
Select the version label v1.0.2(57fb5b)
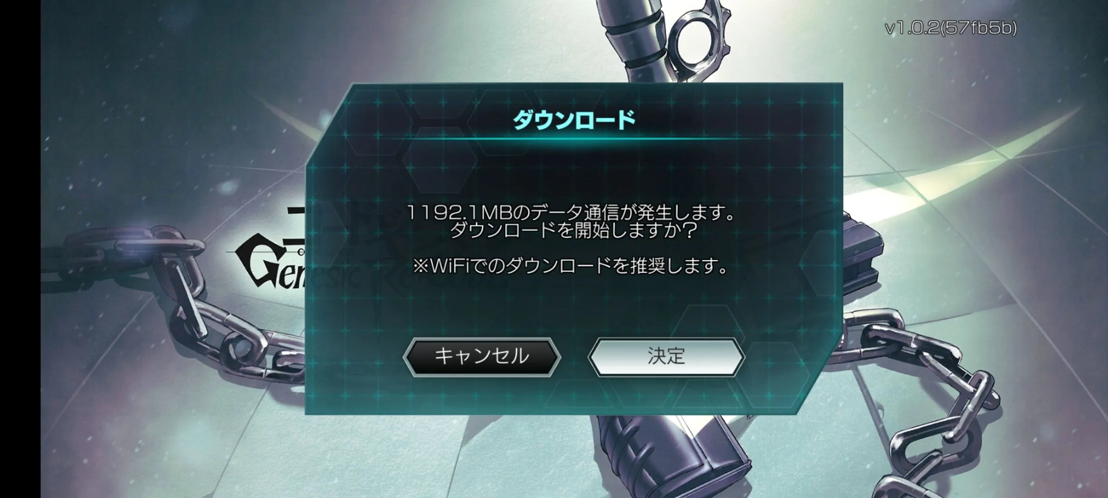pos(951,28)
